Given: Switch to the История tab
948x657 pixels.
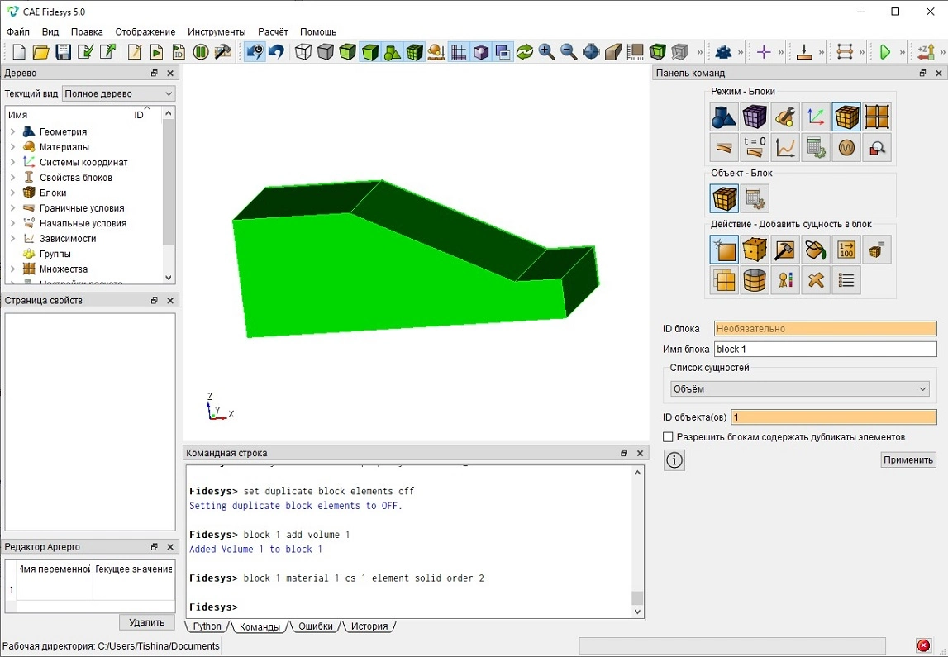Looking at the screenshot, I should pyautogui.click(x=369, y=626).
